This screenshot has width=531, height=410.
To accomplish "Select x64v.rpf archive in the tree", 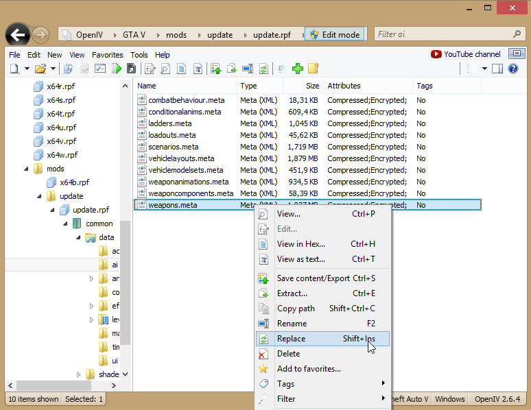I will pyautogui.click(x=61, y=141).
